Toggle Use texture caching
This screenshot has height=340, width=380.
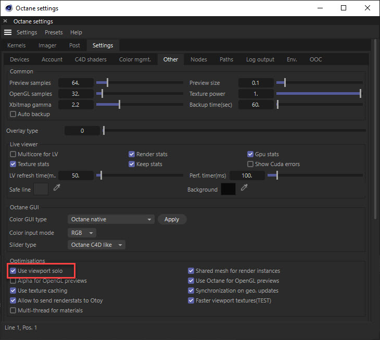pos(13,291)
